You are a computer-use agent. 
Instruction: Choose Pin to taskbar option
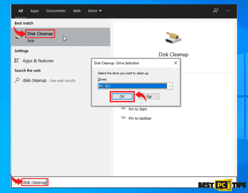[140, 119]
